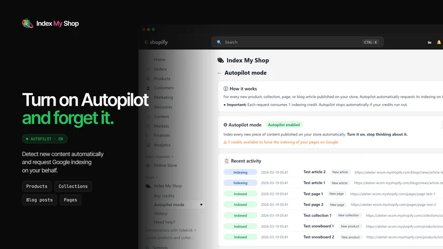The width and height of the screenshot is (443, 249).
Task: Click the search magnifier icon
Action: coord(219,42)
